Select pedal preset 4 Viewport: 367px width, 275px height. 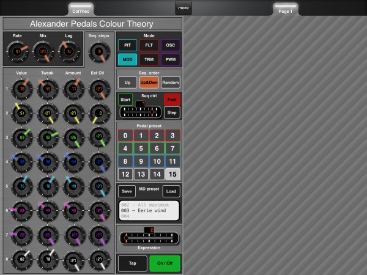tap(125, 148)
